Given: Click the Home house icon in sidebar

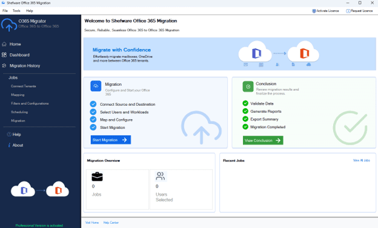Looking at the screenshot, I should click(4, 44).
